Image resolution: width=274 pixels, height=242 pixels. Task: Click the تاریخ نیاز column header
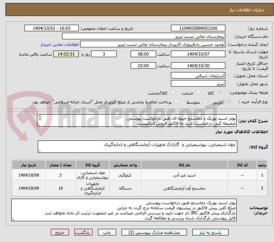[x=29, y=165]
